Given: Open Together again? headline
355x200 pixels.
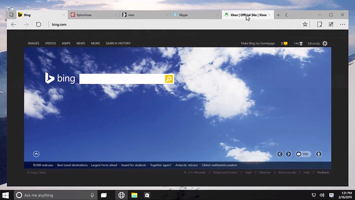Looking at the screenshot, I should pos(161,165).
